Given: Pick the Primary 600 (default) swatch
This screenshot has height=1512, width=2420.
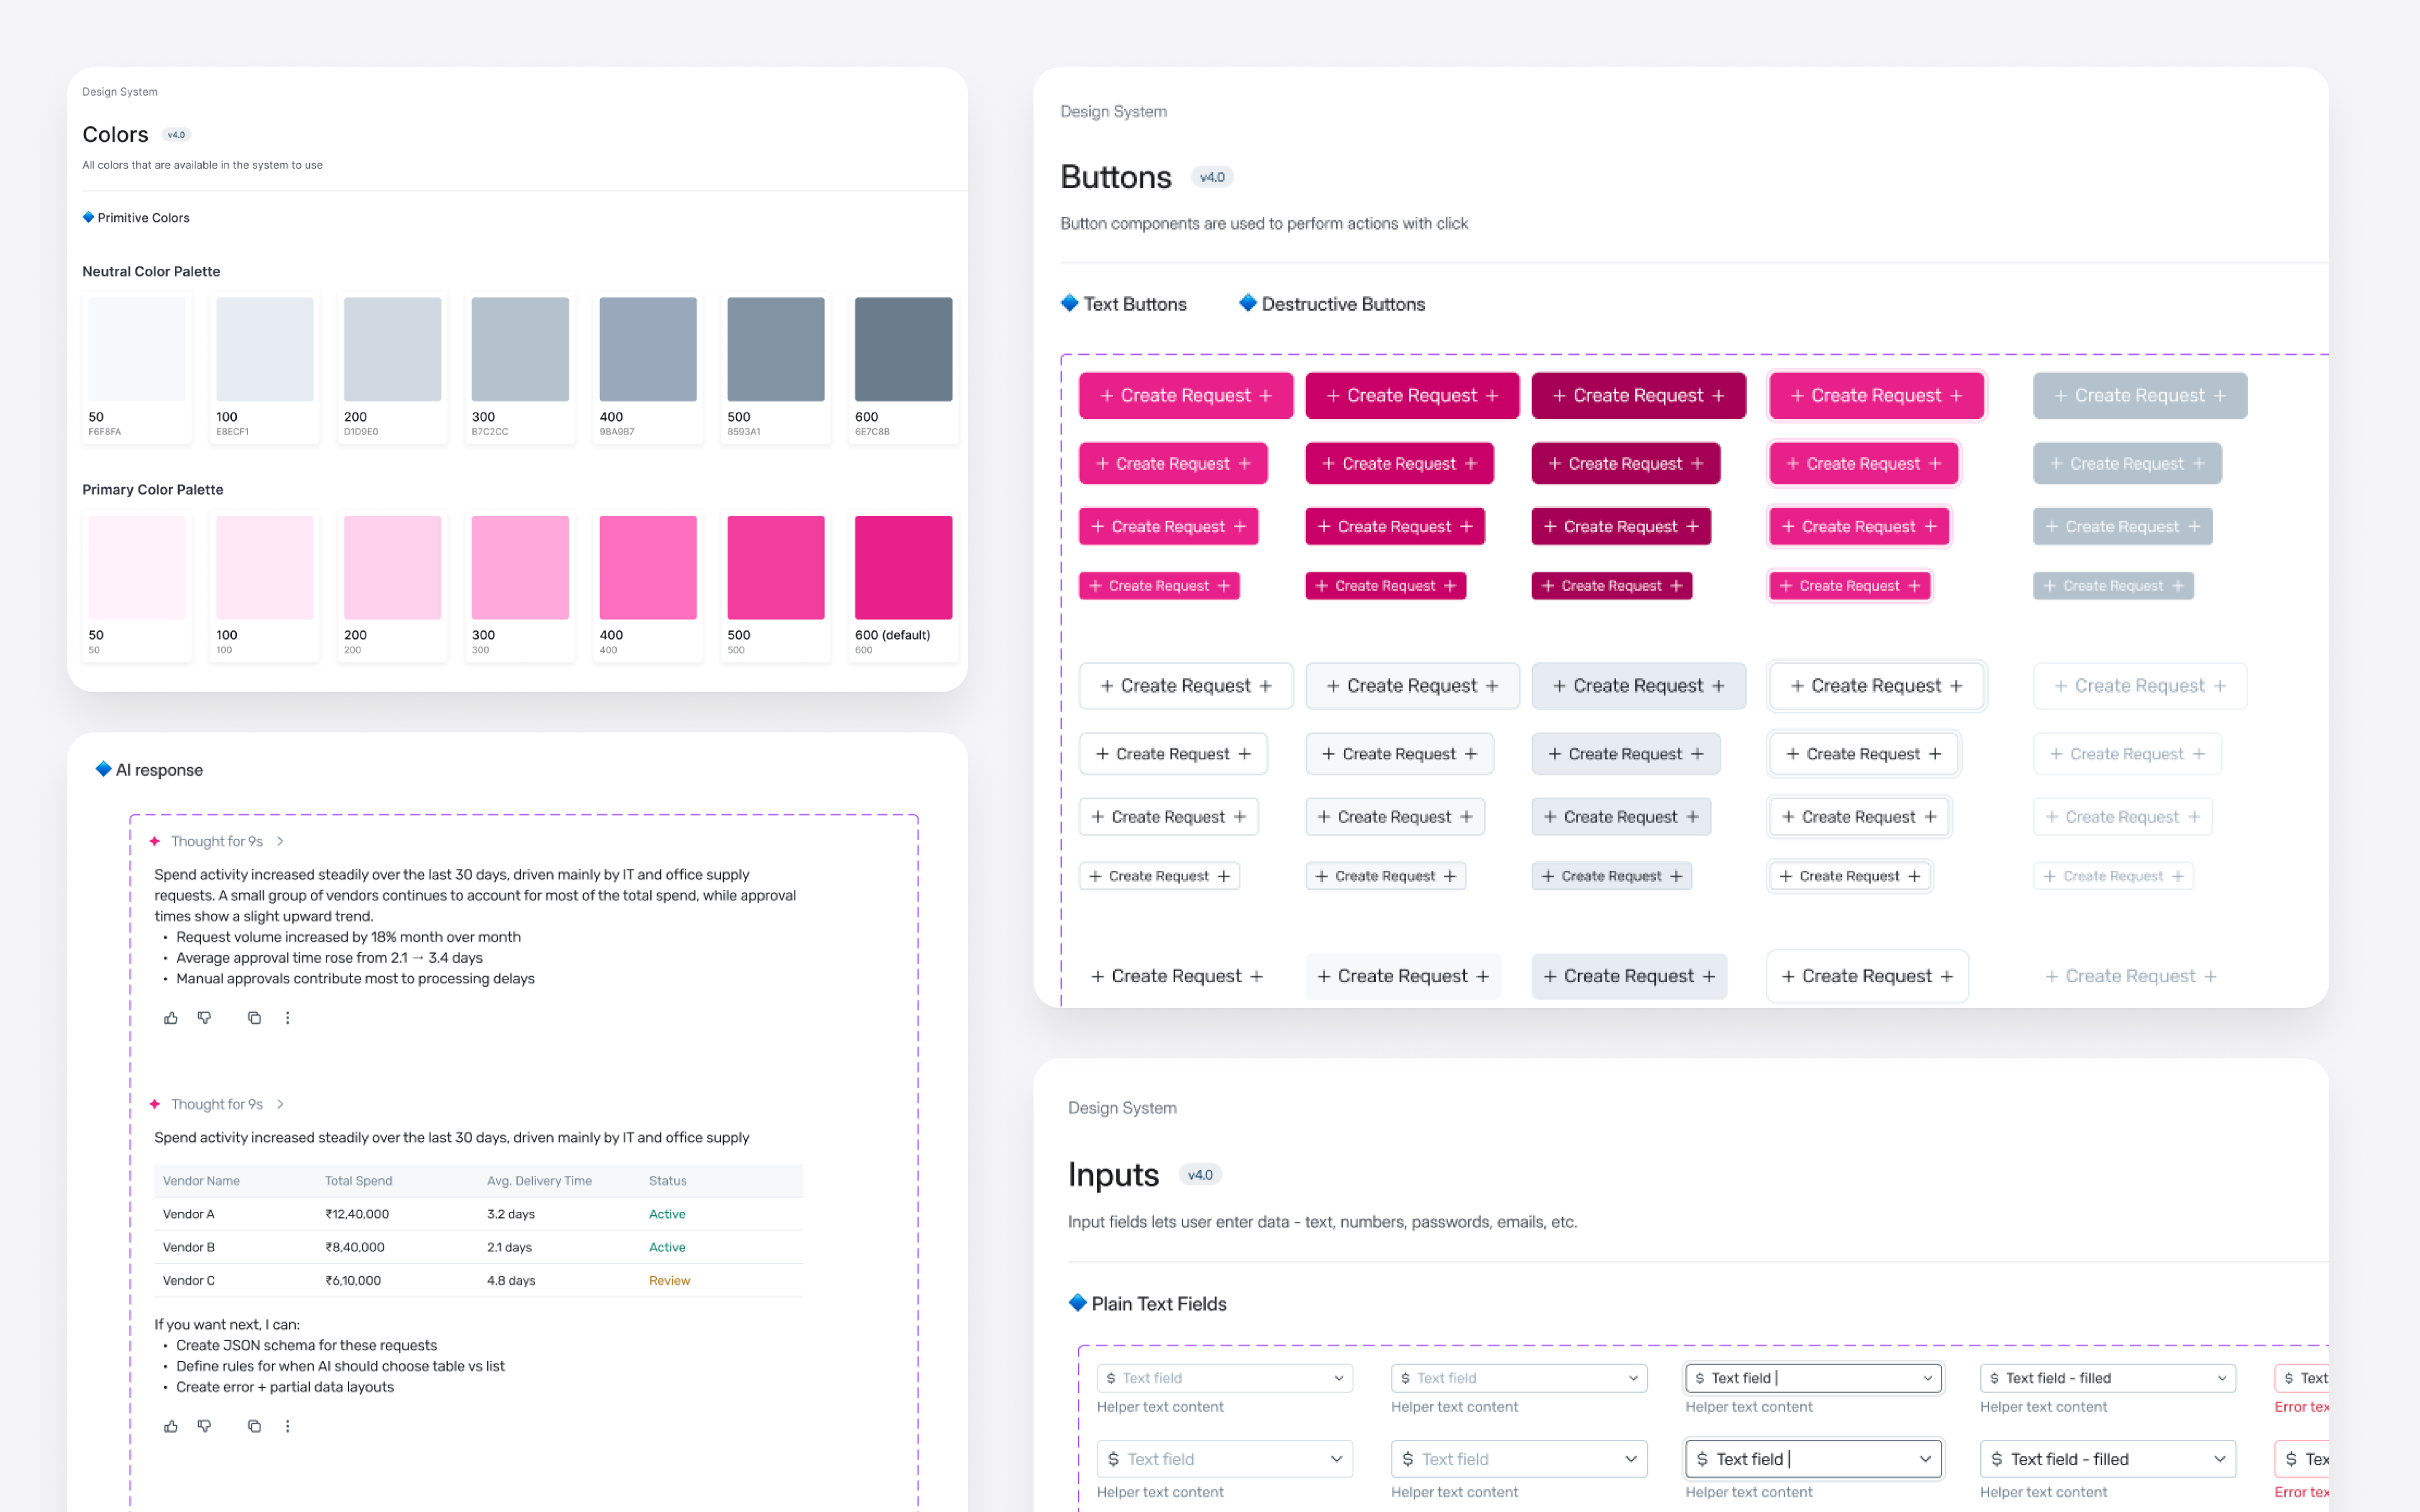Looking at the screenshot, I should tap(903, 567).
